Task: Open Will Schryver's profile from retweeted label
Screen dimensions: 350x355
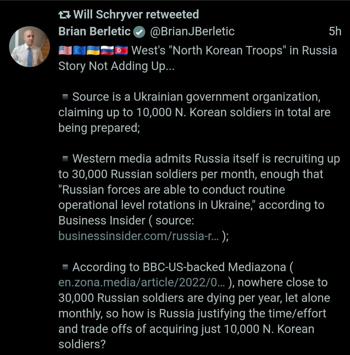Action: pyautogui.click(x=136, y=15)
